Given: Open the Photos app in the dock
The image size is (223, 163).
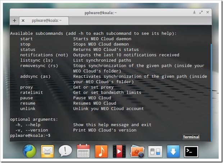Looking at the screenshot, I should [137, 151].
